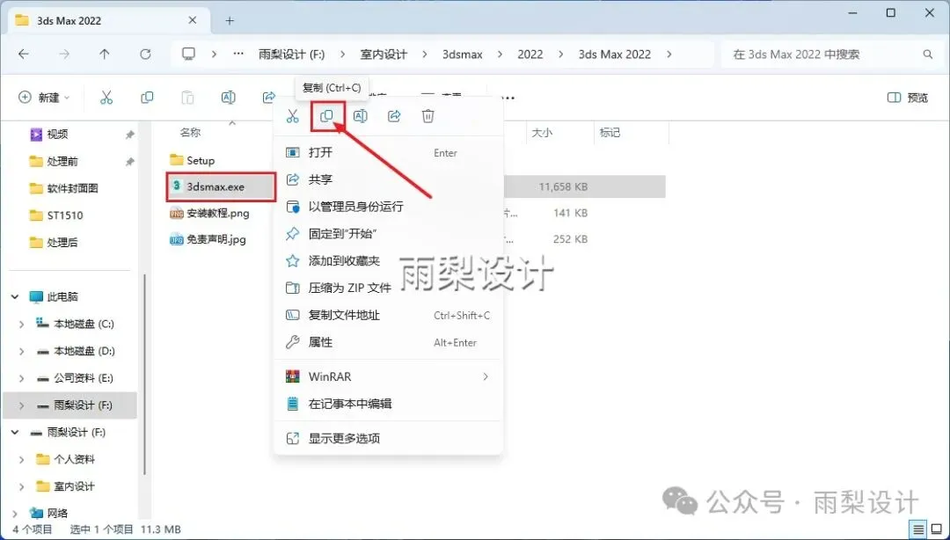Image resolution: width=950 pixels, height=540 pixels.
Task: Click the toolbar Copy icon
Action: (147, 97)
